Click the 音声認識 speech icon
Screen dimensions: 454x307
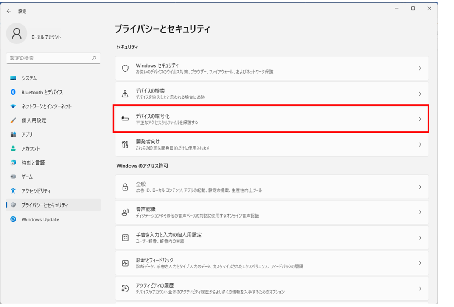[125, 212]
